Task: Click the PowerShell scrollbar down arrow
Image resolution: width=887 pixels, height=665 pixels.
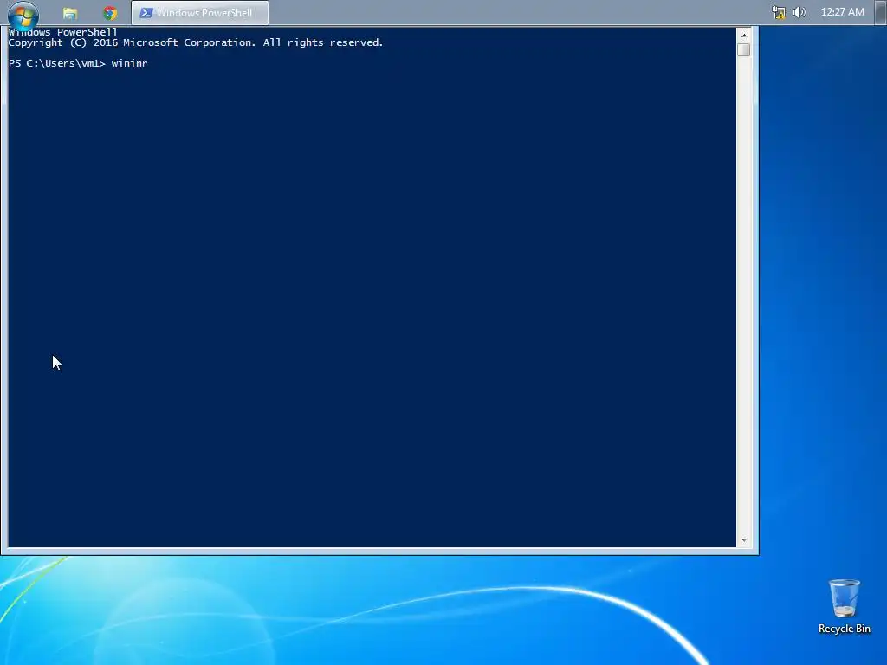Action: click(x=744, y=540)
